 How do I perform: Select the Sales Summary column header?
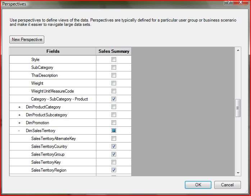pos(114,51)
